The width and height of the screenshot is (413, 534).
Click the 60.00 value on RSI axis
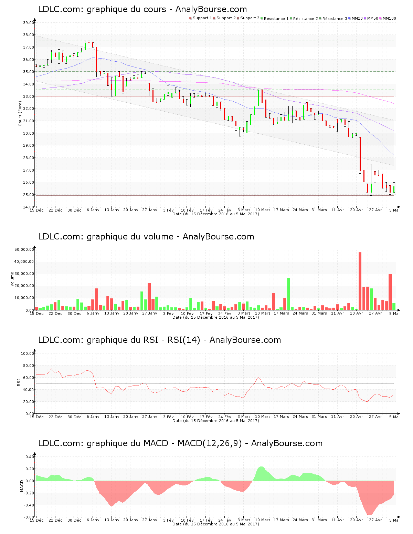pyautogui.click(x=29, y=378)
